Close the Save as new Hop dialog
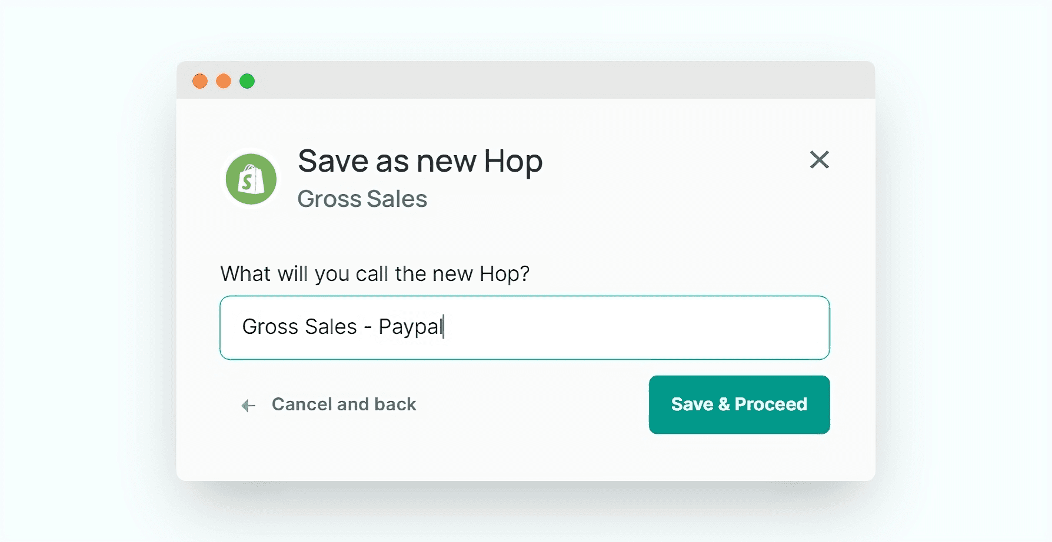This screenshot has width=1052, height=542. coord(819,159)
